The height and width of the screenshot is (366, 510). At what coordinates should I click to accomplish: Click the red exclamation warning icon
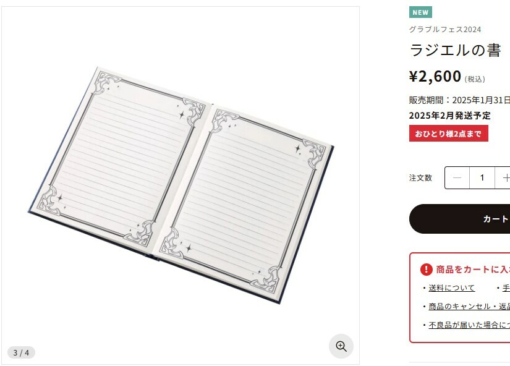(427, 270)
